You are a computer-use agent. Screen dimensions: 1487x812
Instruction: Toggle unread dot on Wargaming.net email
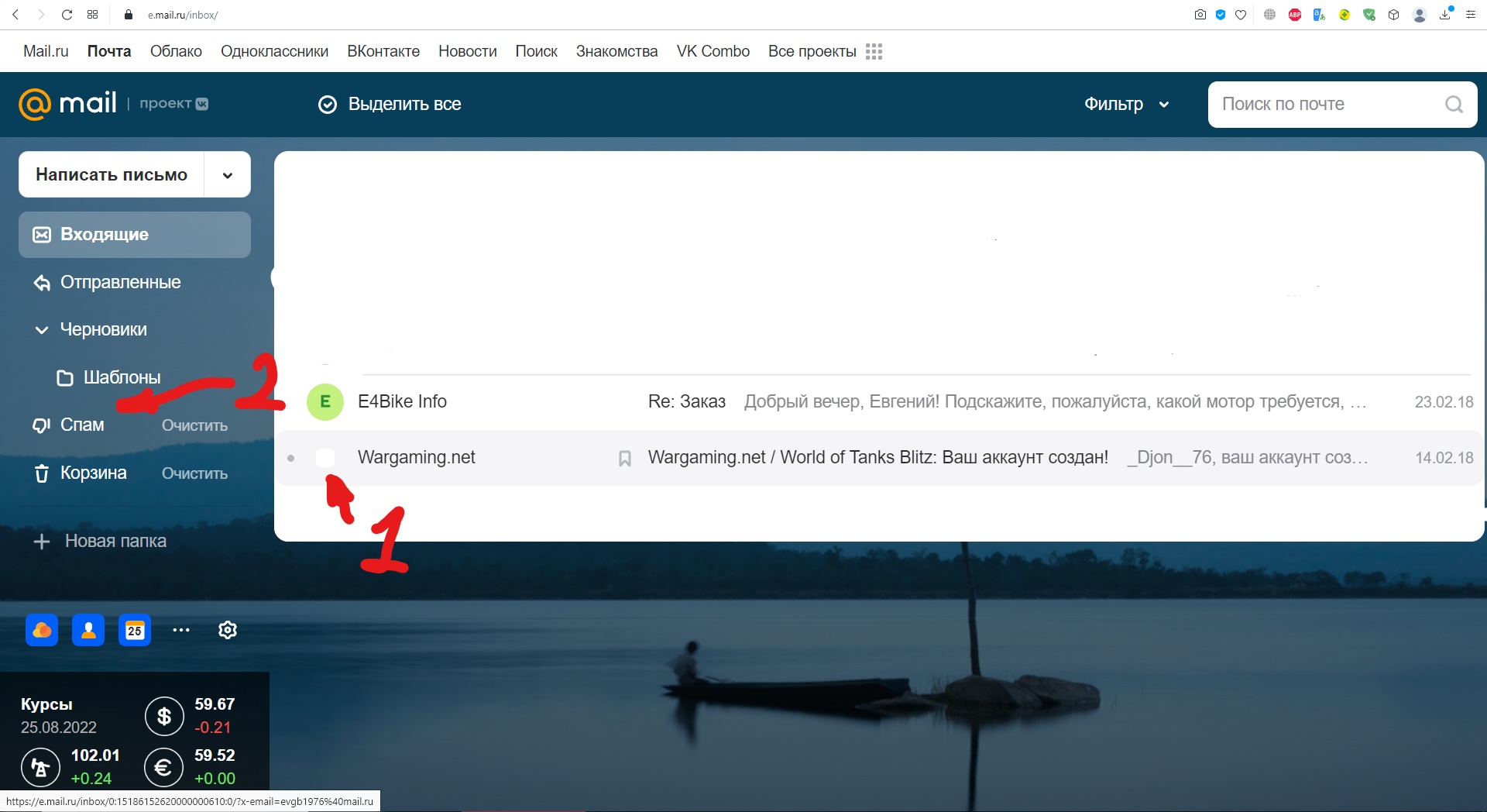click(291, 458)
